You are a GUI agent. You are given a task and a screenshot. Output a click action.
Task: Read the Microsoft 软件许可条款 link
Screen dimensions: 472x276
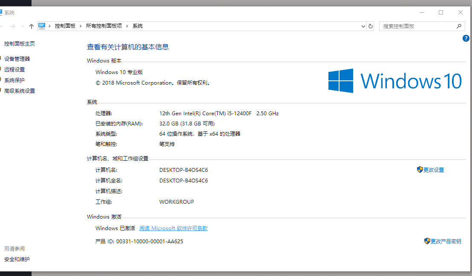pos(173,228)
